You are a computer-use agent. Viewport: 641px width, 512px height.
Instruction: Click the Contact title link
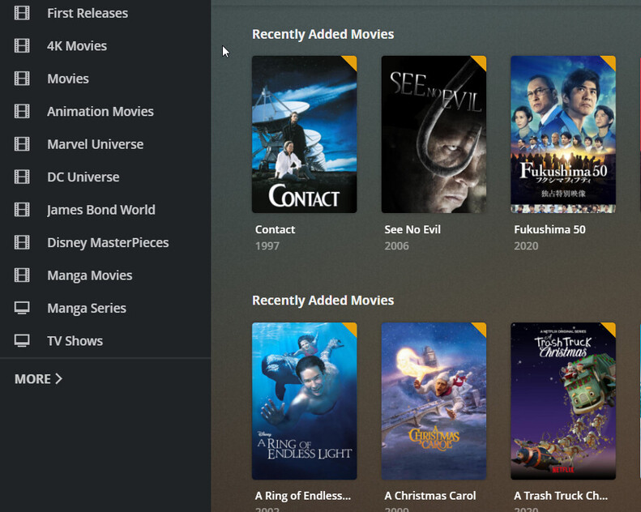tap(275, 229)
